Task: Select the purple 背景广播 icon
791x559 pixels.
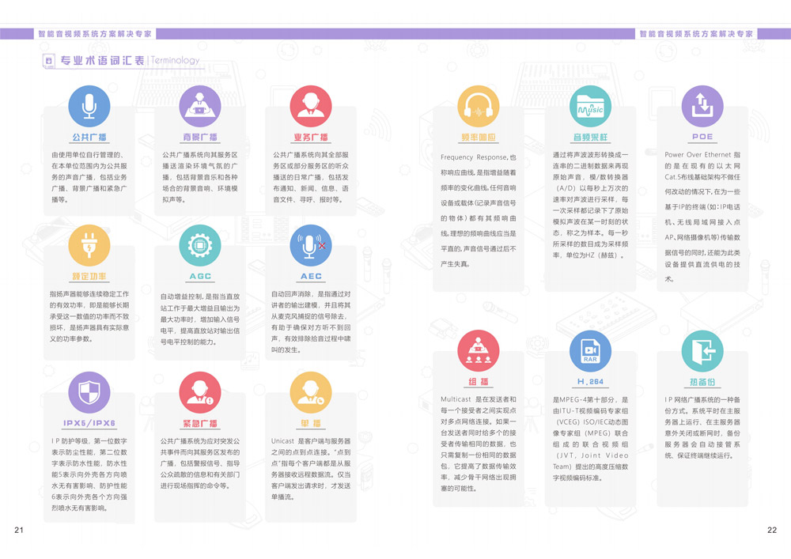Action: point(200,106)
